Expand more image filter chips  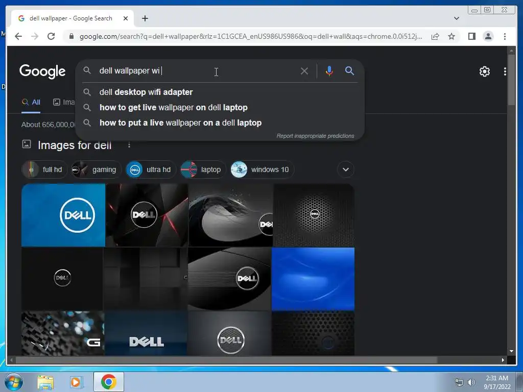coord(346,169)
